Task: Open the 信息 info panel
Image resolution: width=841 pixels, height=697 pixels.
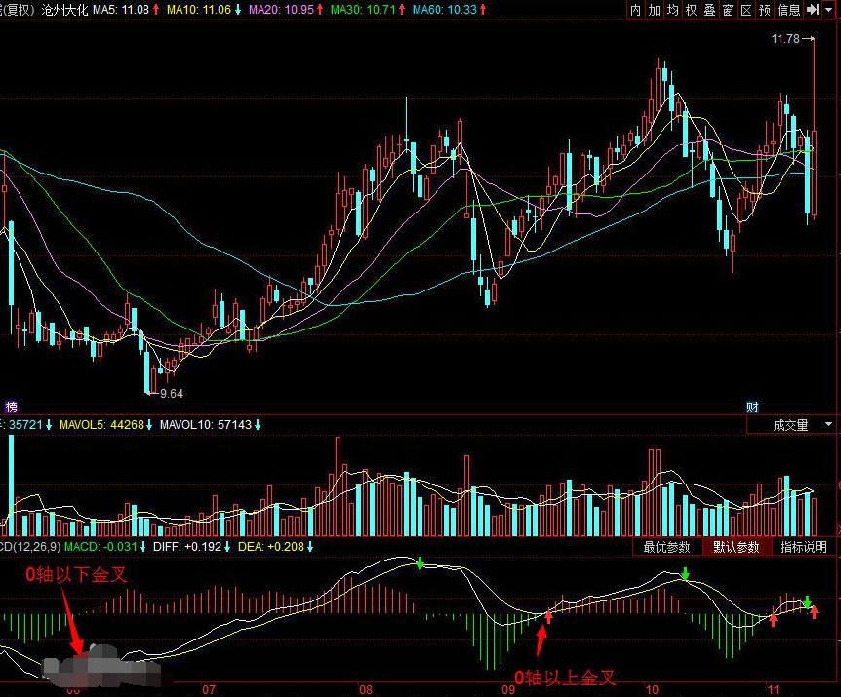Action: pos(788,10)
